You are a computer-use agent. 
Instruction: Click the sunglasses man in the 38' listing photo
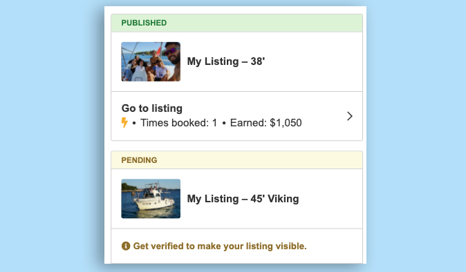point(172,58)
